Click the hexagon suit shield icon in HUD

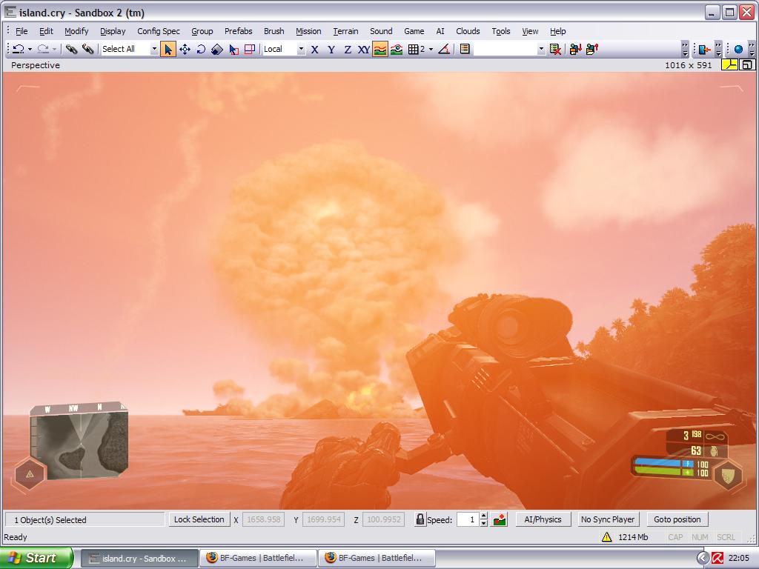728,475
